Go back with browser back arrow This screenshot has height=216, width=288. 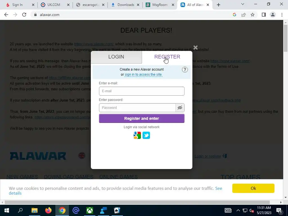click(6, 15)
